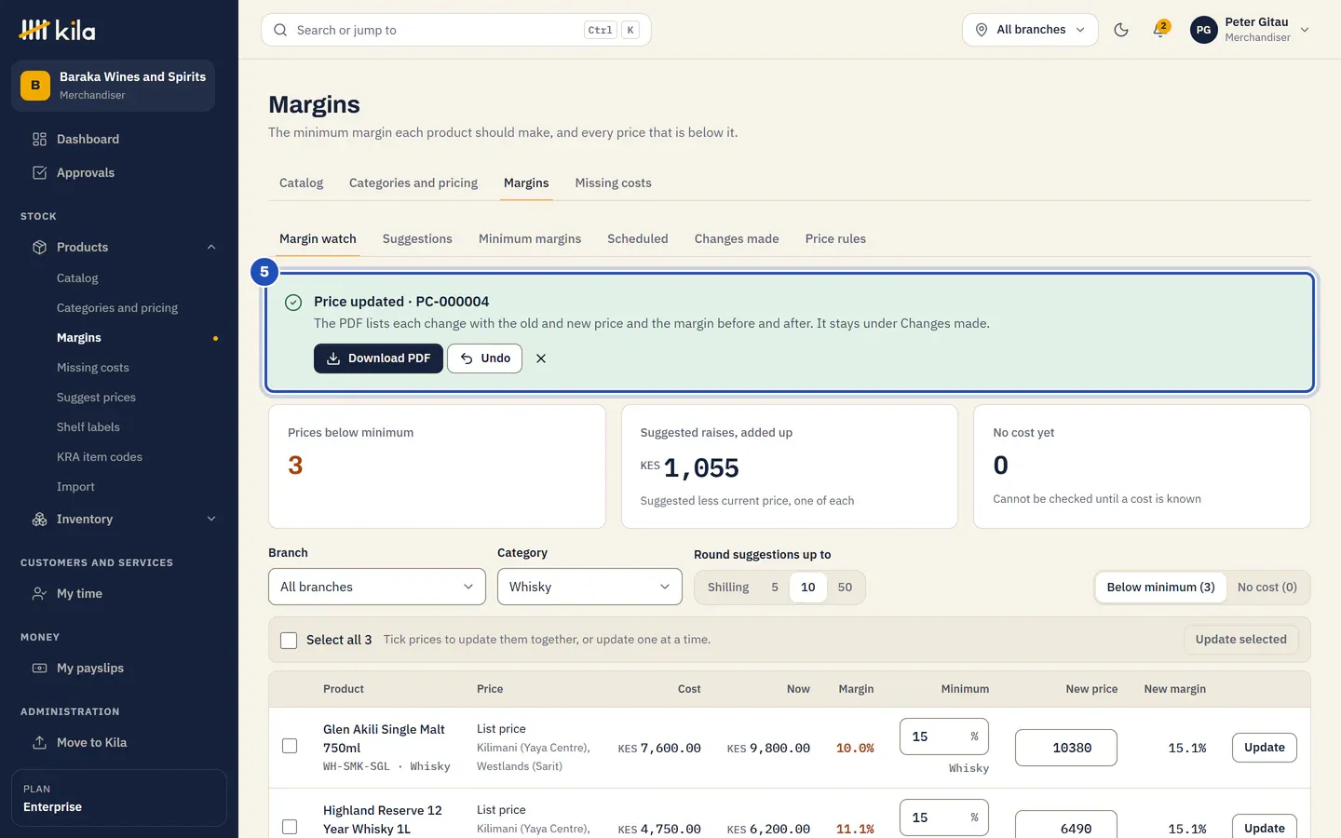Click the location pin icon in branch selector

982,30
